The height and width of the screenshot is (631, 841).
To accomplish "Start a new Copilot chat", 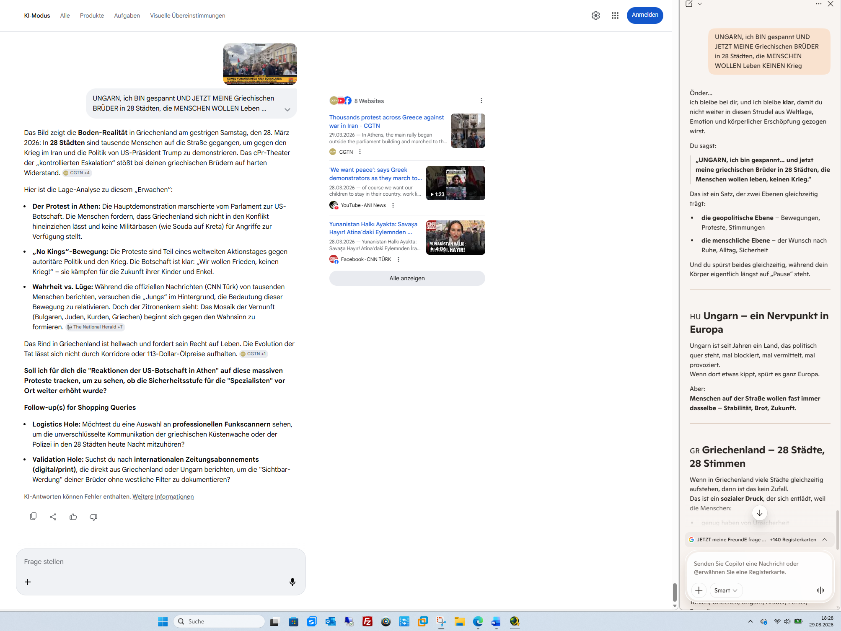I will (x=689, y=4).
